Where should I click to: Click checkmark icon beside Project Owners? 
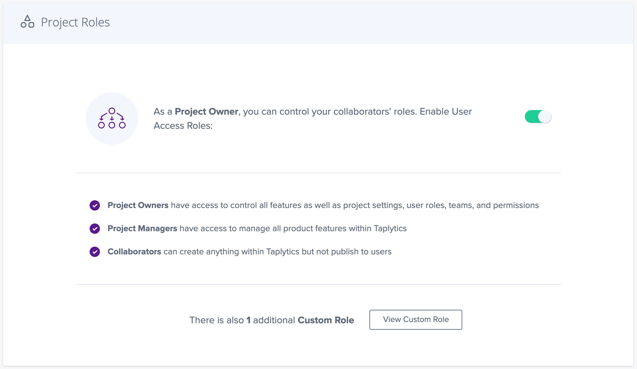95,205
